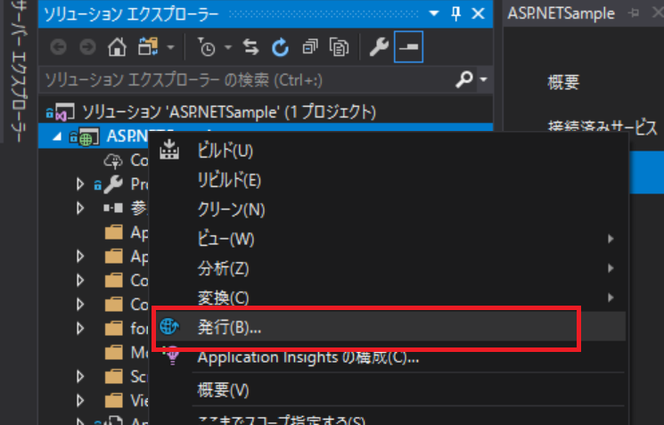Select 概要 in the right pane

[563, 82]
